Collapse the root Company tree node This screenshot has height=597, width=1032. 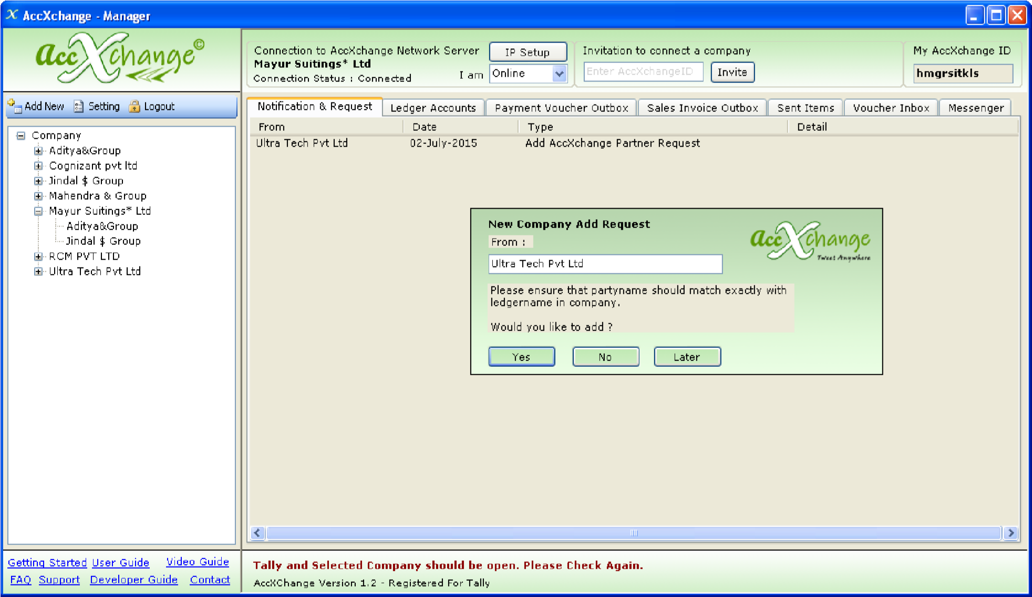coord(21,136)
